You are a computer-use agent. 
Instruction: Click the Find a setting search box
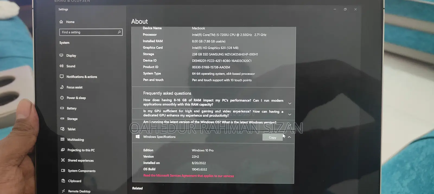tap(91, 32)
